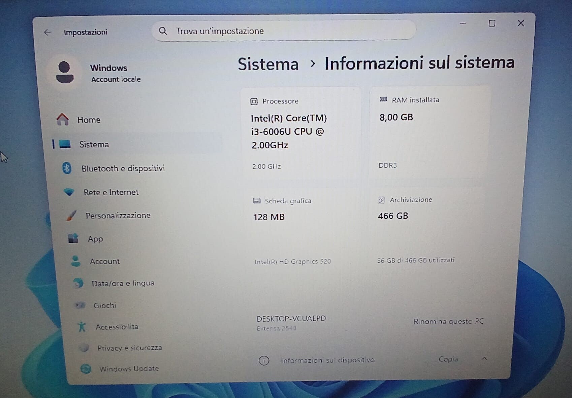Click the Accessibilità figure icon
Viewport: 572px width, 398px height.
[x=82, y=327]
